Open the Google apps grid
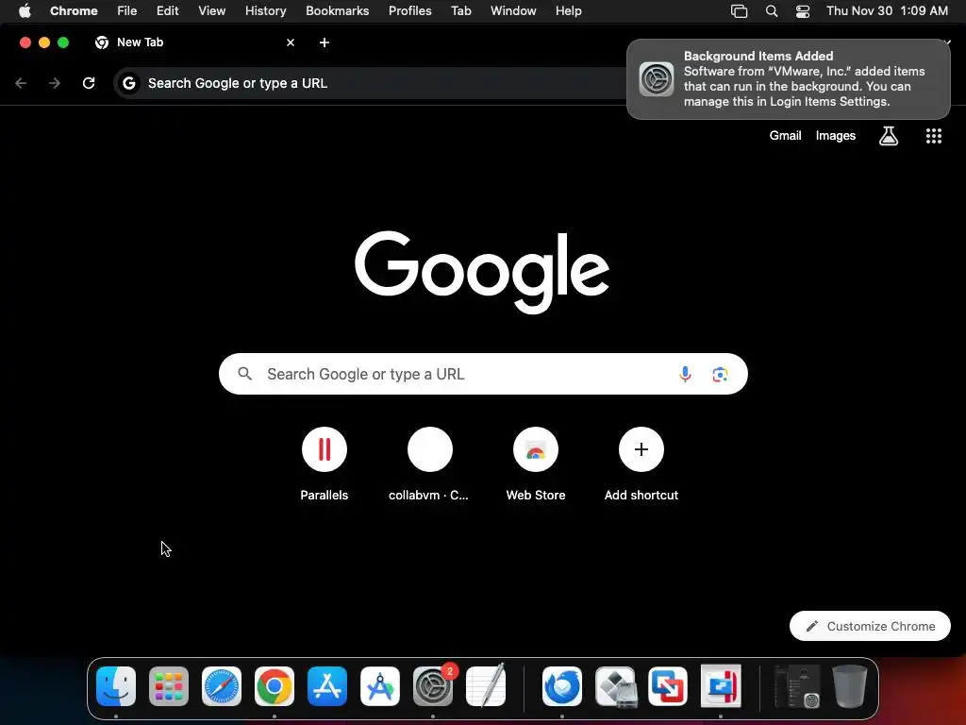The height and width of the screenshot is (725, 966). click(x=934, y=136)
